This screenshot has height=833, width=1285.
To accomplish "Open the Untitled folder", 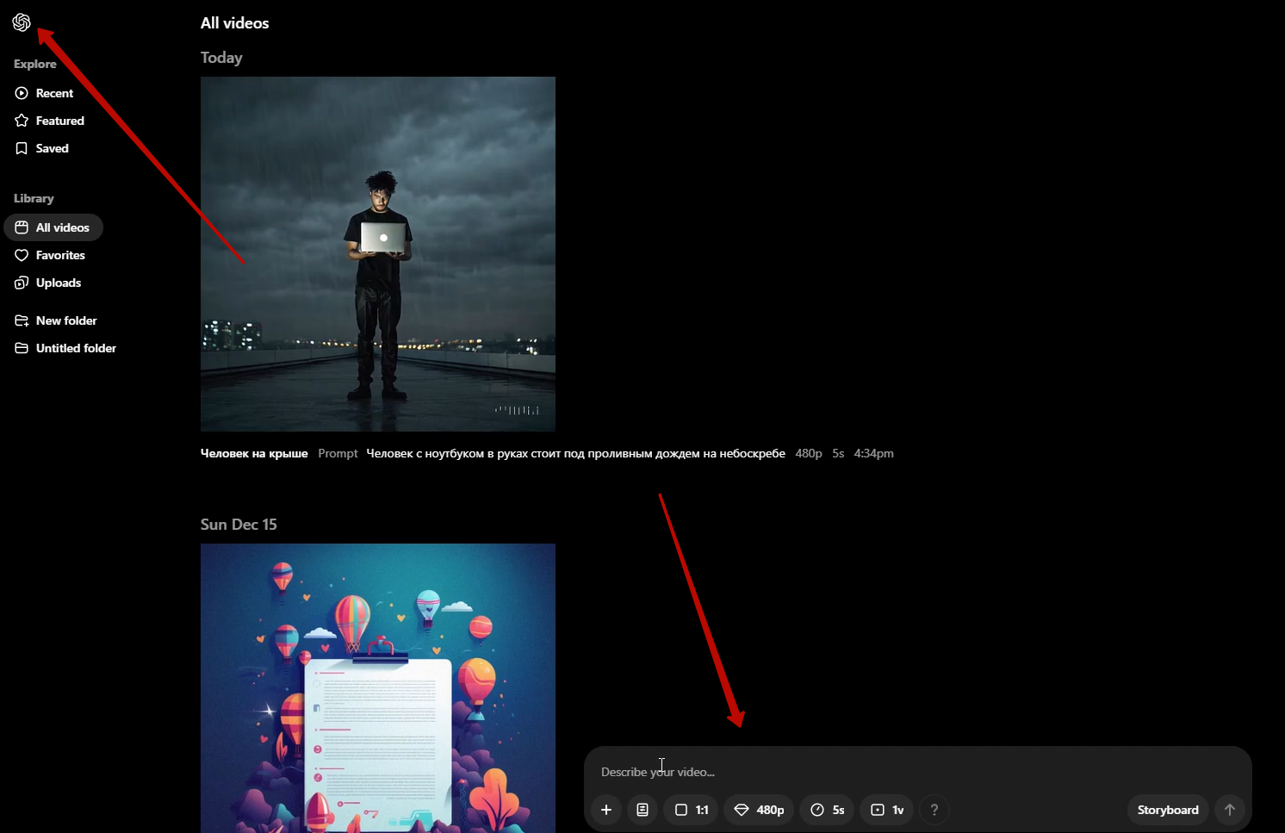I will [x=65, y=348].
